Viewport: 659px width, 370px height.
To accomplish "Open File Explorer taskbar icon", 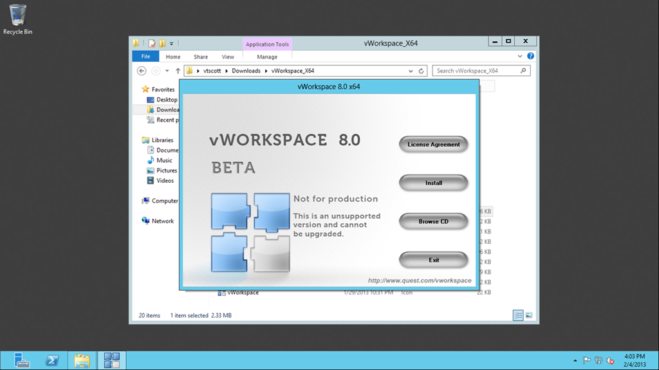I will coord(82,360).
